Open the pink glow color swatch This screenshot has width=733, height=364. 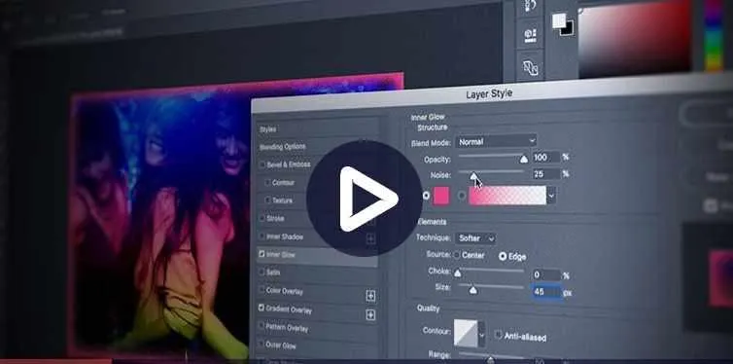click(x=440, y=196)
